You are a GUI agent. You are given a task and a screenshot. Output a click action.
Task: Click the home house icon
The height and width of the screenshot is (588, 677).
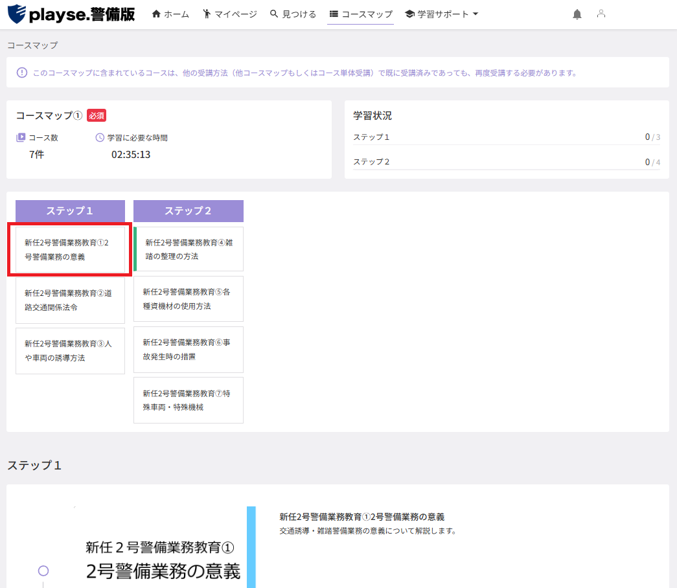tap(156, 14)
